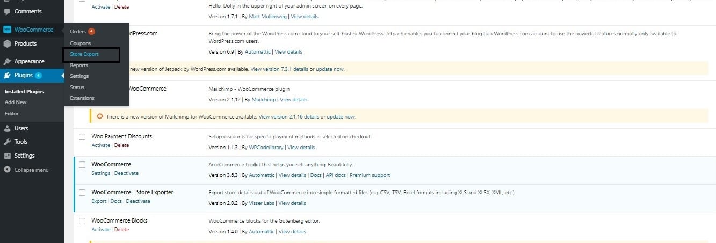Open Automattic link in WooCommerce 3.6.3 row
This screenshot has height=243, width=716.
(262, 175)
